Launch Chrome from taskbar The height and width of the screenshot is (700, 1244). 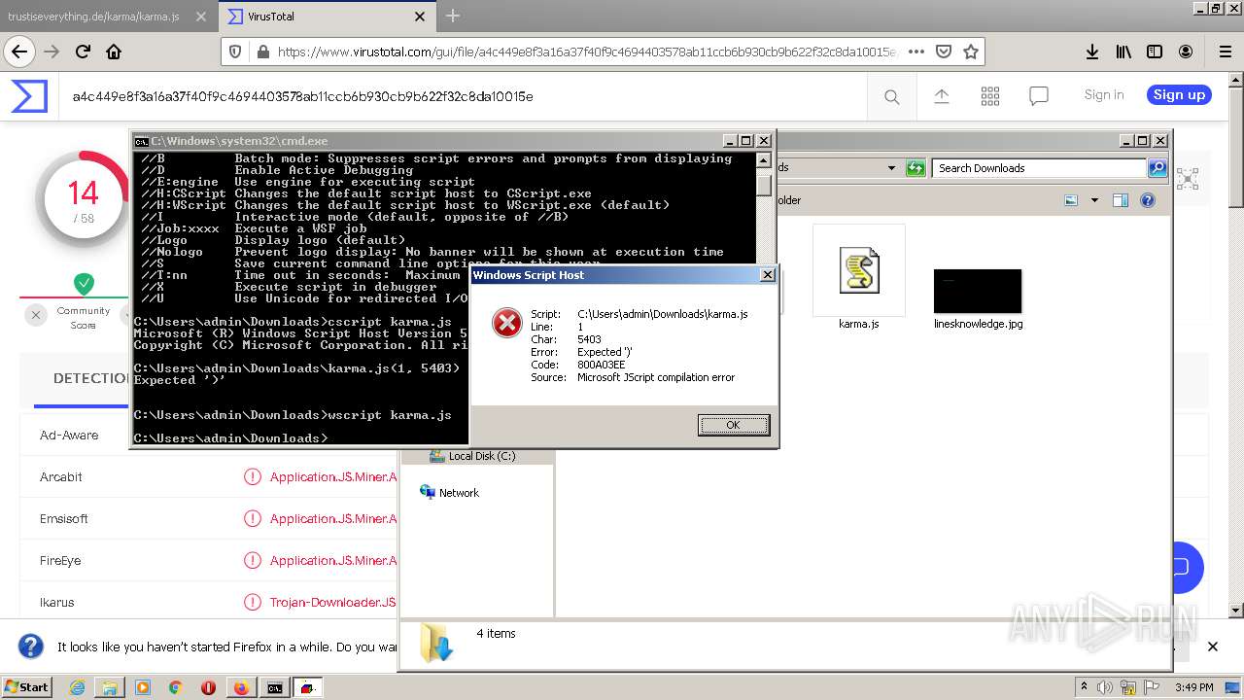pos(175,687)
